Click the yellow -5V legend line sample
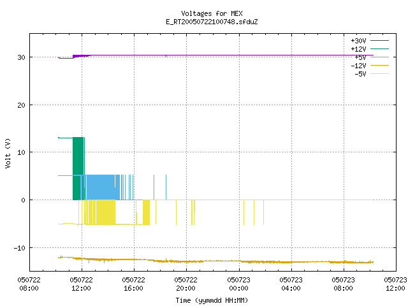The image size is (408, 306). tap(379, 74)
